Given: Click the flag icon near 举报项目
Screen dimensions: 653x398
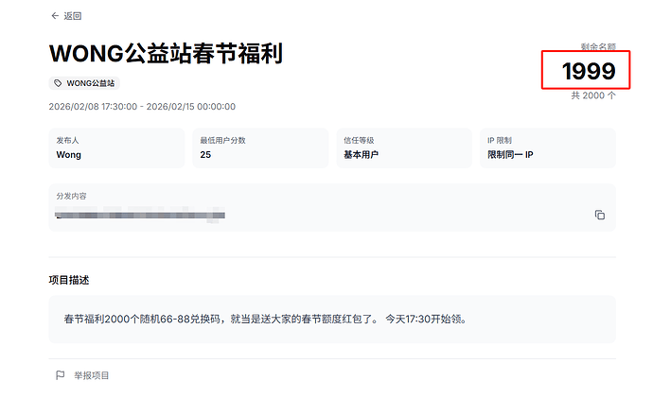Looking at the screenshot, I should (x=60, y=375).
